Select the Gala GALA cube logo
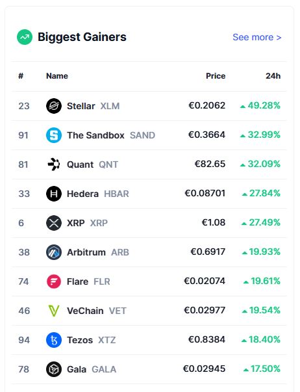Viewport: 300px width, 392px height. tap(54, 369)
